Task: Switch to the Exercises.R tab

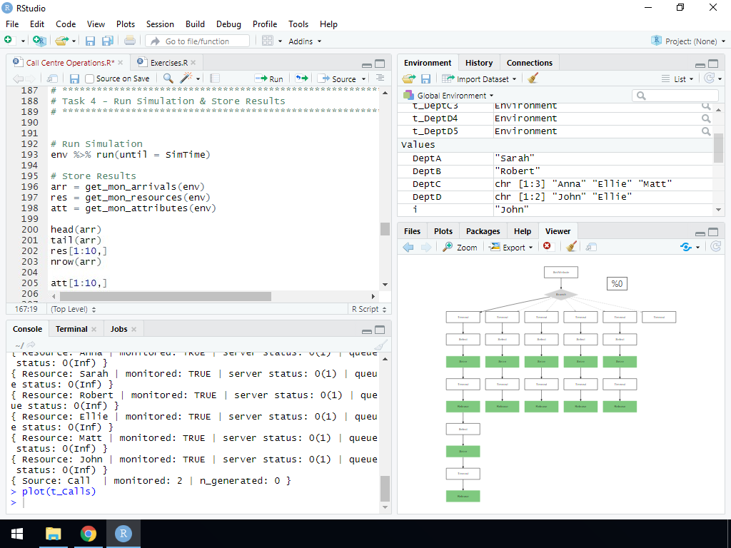Action: click(x=168, y=63)
